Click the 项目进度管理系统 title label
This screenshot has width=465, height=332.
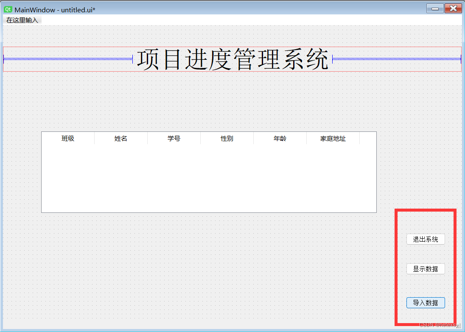232,59
